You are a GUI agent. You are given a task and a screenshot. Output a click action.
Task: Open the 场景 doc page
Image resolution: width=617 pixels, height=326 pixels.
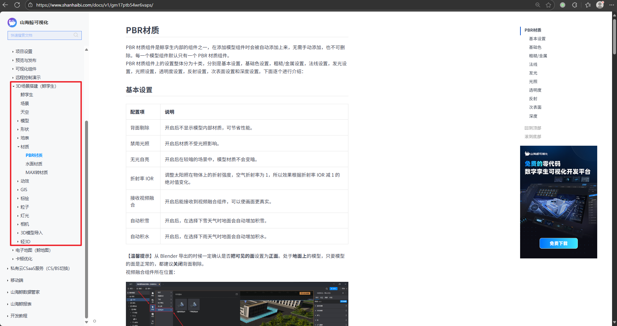point(25,104)
